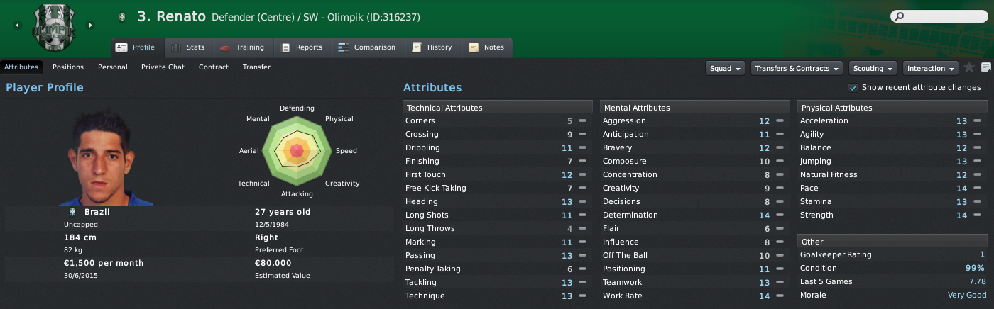Expand Transfers & Contracts dropdown
This screenshot has height=309, width=994.
[x=796, y=68]
